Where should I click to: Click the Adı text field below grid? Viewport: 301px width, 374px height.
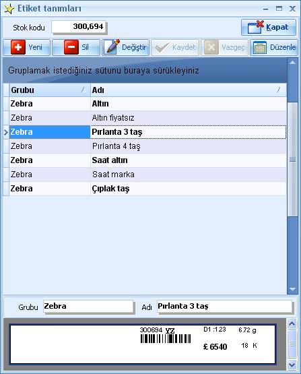coord(224,306)
